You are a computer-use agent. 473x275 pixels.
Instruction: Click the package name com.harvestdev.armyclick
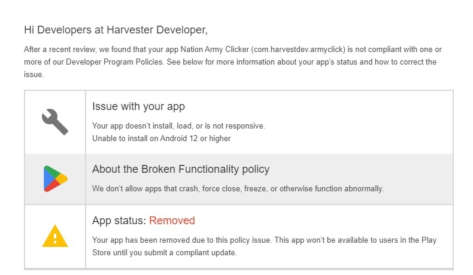tap(298, 50)
